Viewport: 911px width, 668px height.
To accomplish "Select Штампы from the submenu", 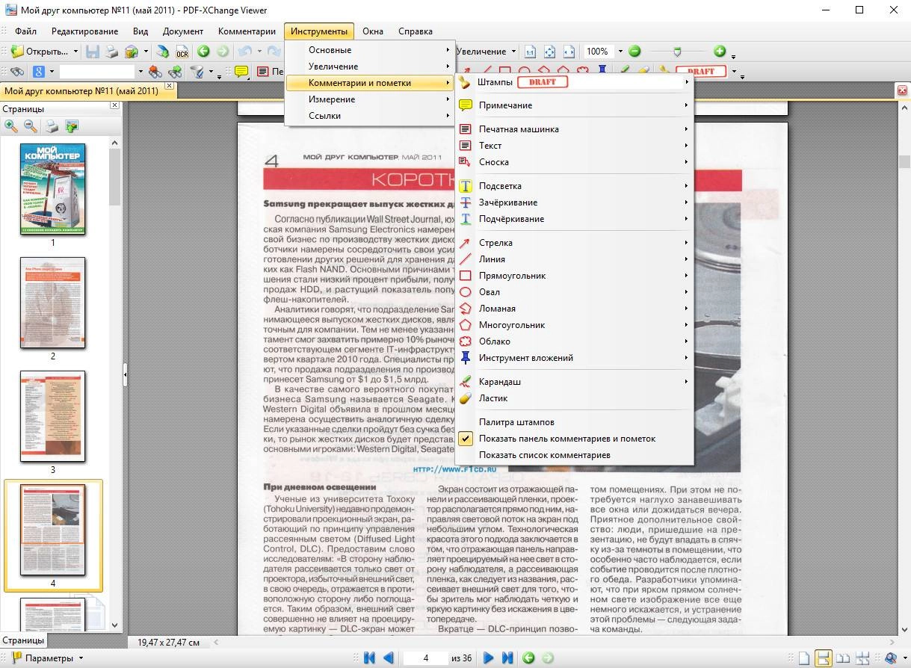I will [x=574, y=81].
